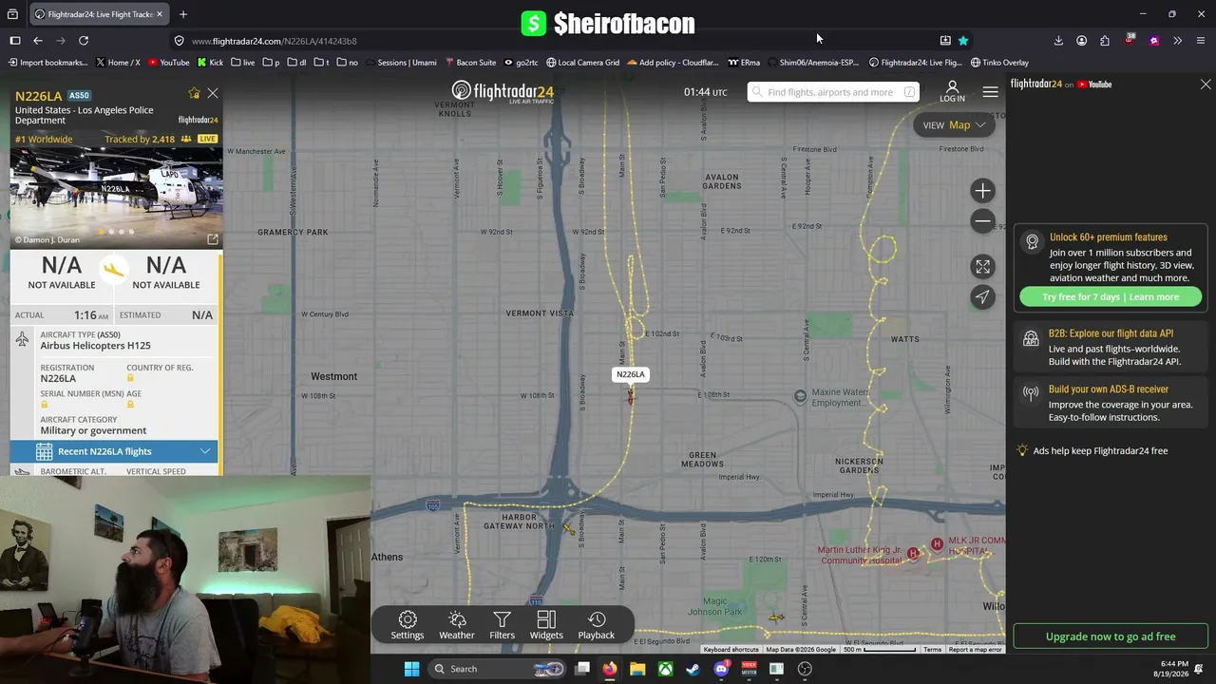This screenshot has height=684, width=1216.
Task: Click Try free for 7 days button
Action: click(x=1111, y=297)
